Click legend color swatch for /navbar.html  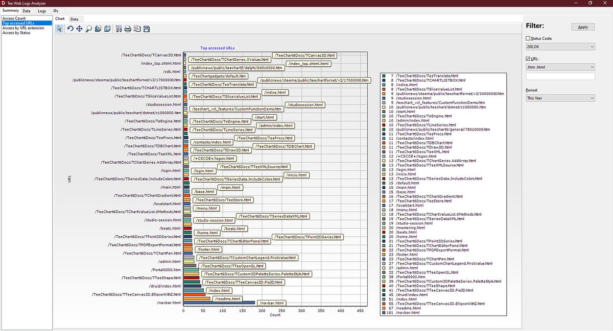tap(384, 313)
